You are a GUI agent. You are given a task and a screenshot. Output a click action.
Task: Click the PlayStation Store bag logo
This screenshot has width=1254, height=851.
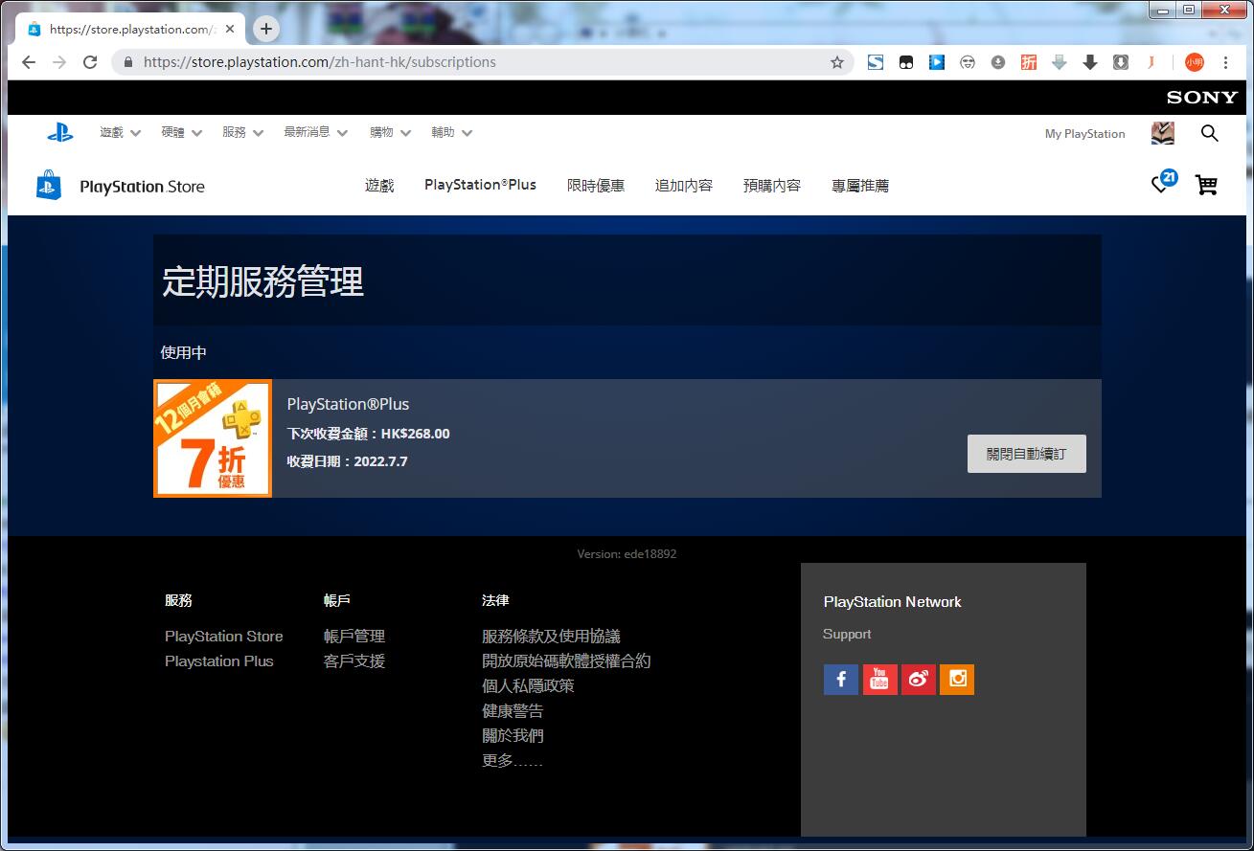coord(49,186)
